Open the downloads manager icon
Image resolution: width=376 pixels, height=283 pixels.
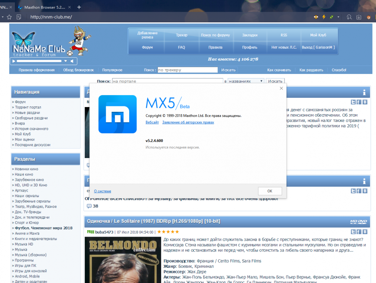coord(359,17)
